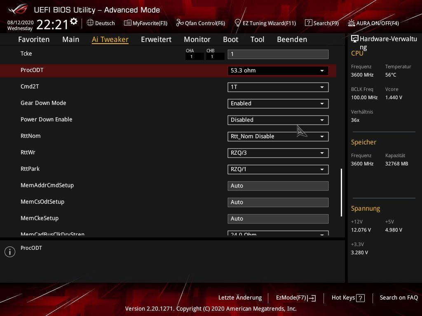This screenshot has width=422, height=316.
Task: Open the Boot tab
Action: point(231,39)
